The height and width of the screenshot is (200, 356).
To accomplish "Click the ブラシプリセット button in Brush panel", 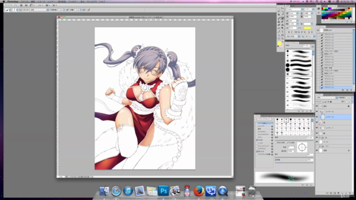I will click(264, 119).
